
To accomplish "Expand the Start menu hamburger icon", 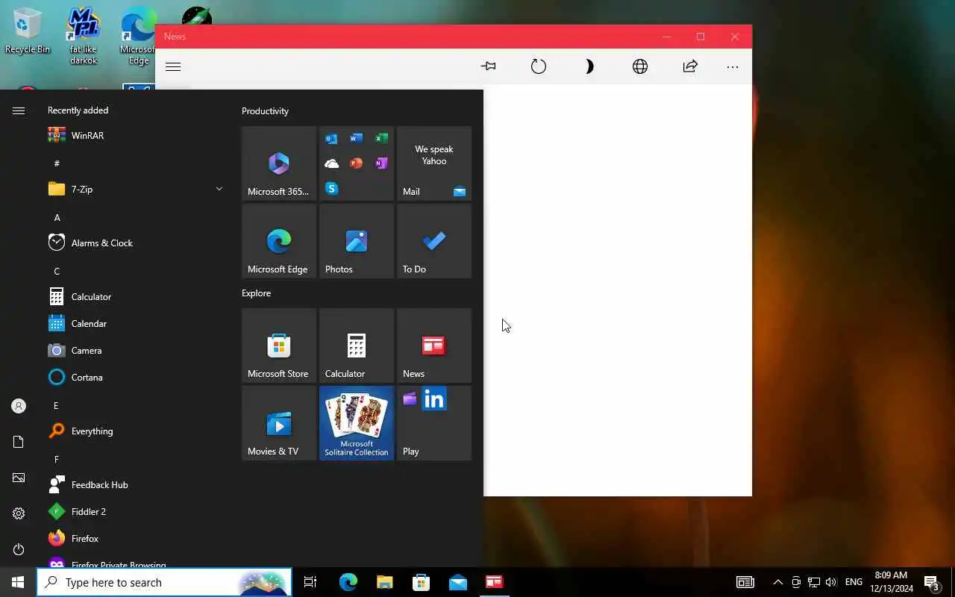I will [x=19, y=110].
